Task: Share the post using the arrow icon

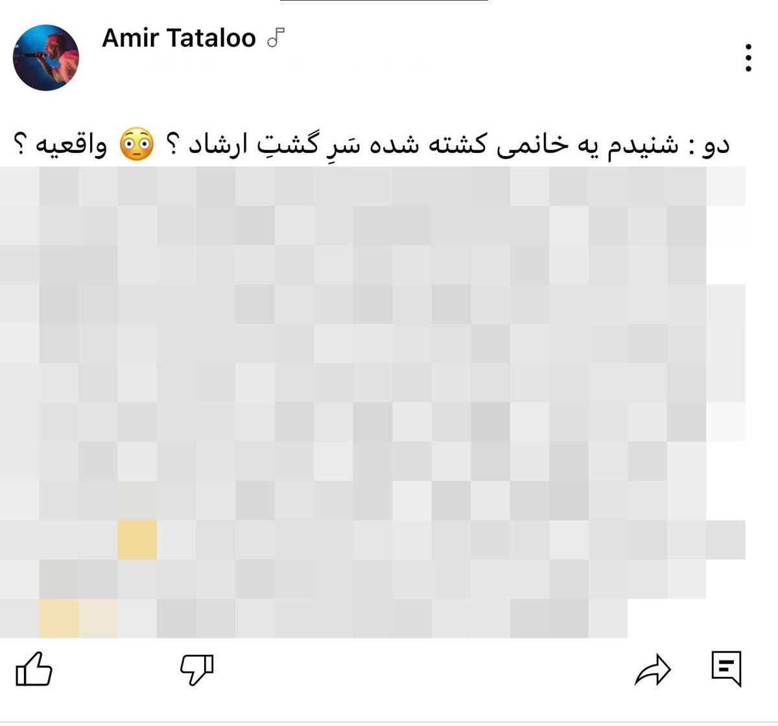Action: (652, 670)
